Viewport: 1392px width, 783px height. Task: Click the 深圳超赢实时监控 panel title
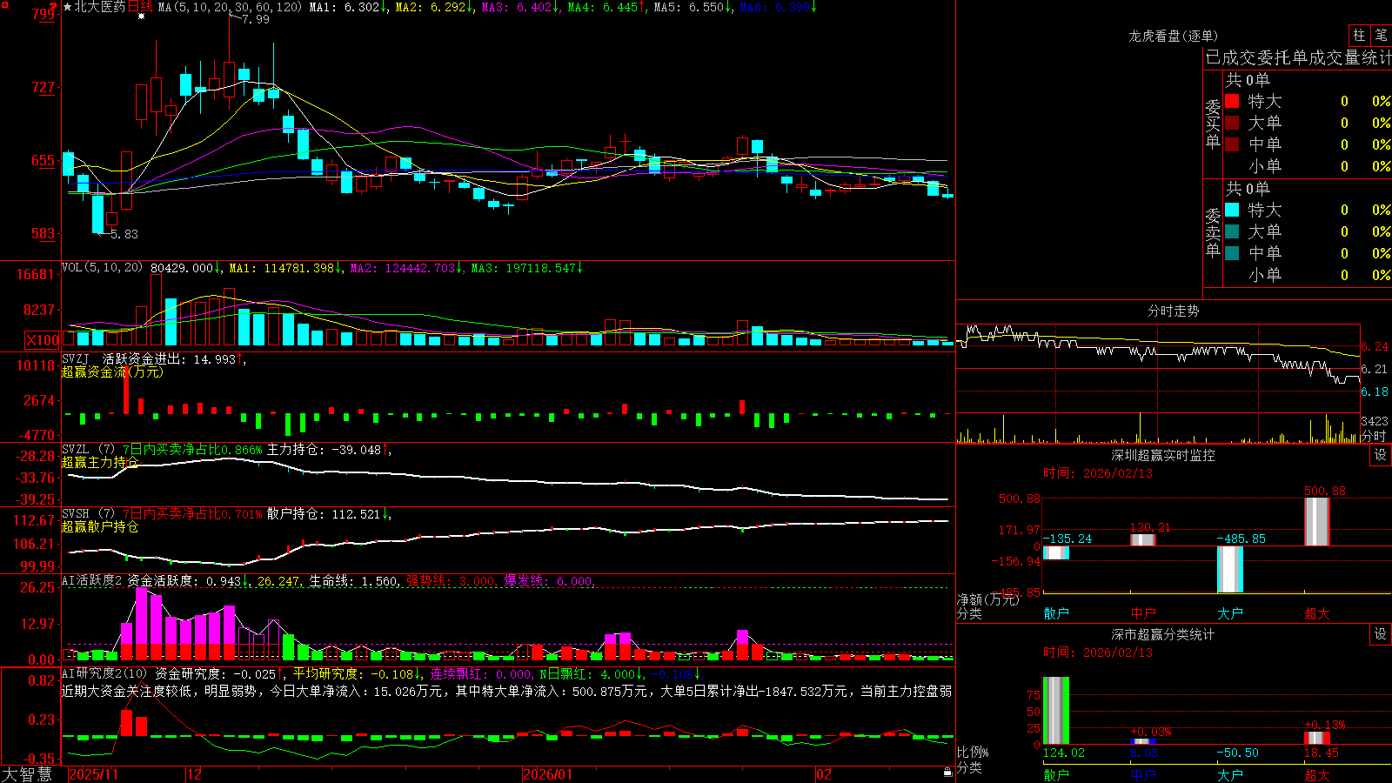coord(1162,455)
